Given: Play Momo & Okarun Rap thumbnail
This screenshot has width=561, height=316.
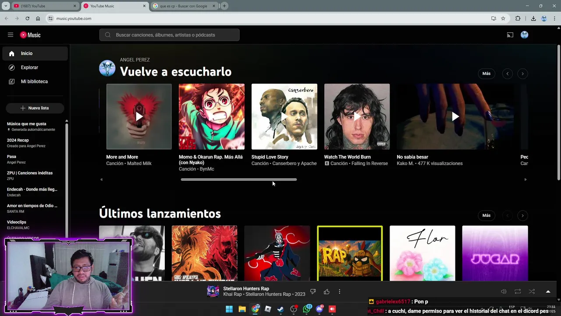Looking at the screenshot, I should 212,117.
